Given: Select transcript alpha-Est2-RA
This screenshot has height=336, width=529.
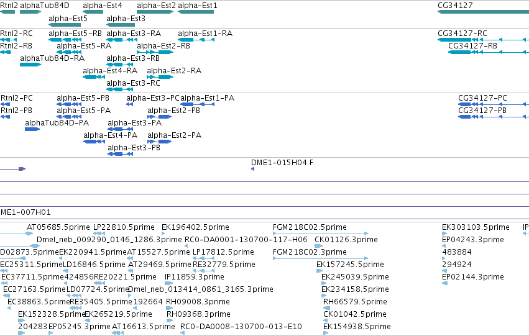Looking at the screenshot, I should (174, 71).
